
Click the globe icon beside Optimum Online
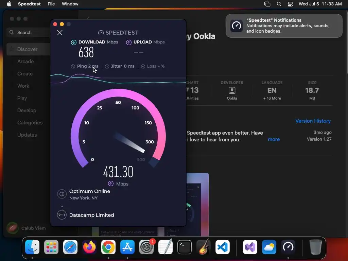click(x=62, y=194)
